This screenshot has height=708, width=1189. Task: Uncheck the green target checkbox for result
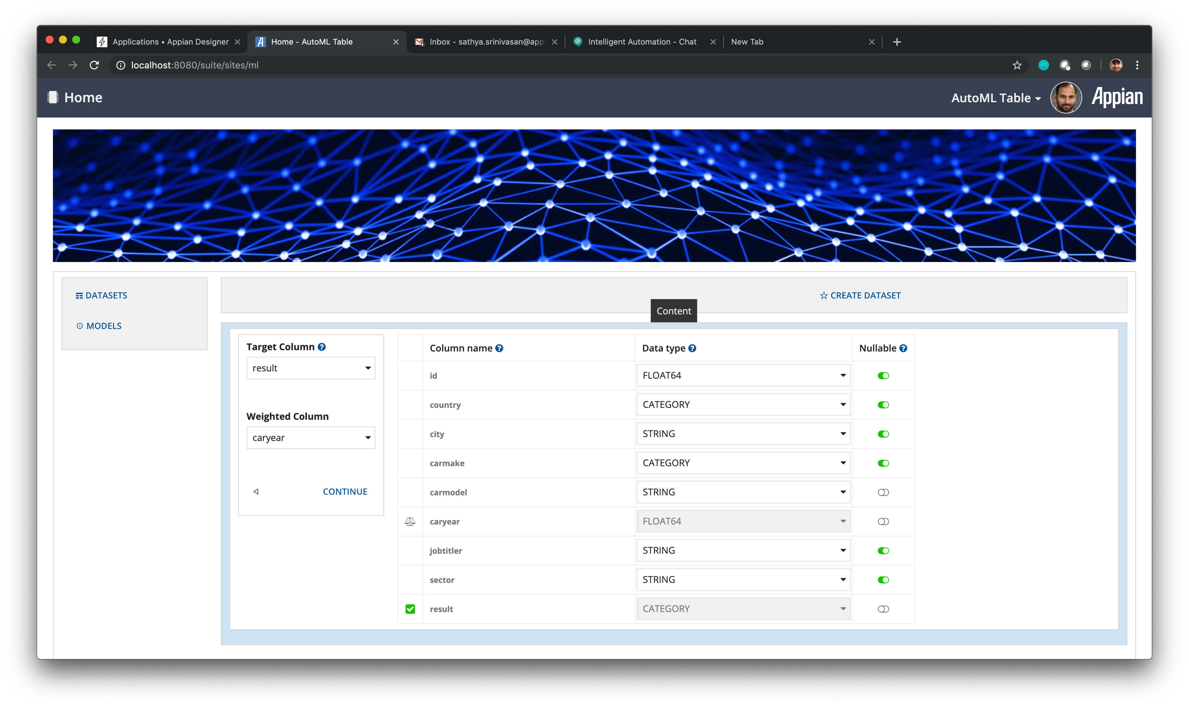point(410,609)
